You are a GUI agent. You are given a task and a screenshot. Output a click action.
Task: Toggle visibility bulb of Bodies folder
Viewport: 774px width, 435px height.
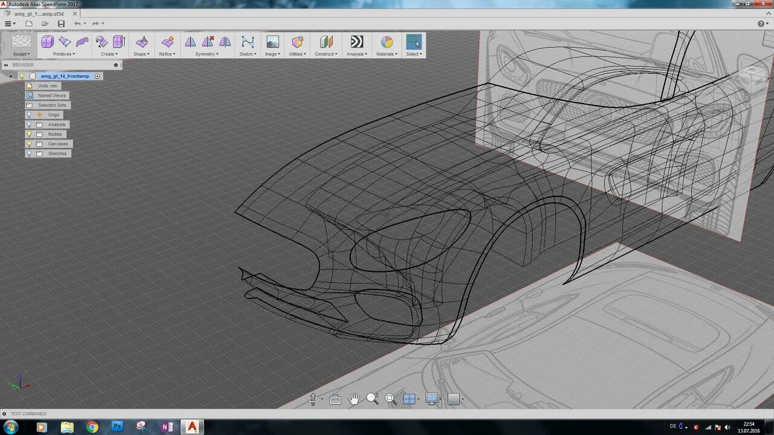pos(29,134)
